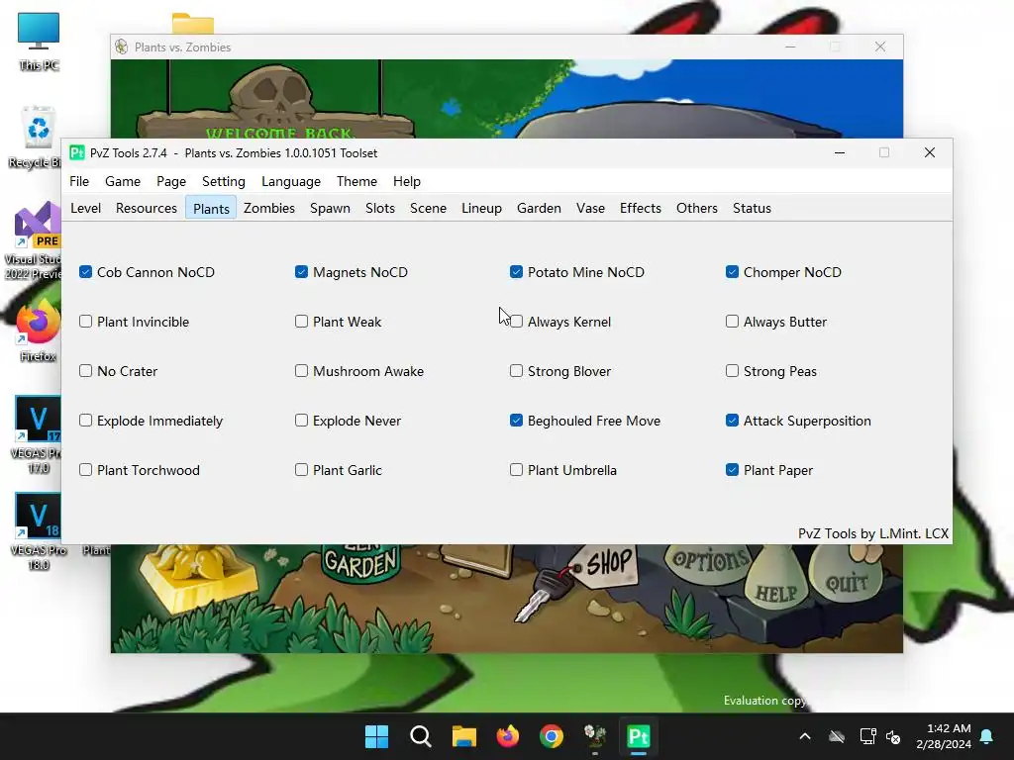The width and height of the screenshot is (1014, 760).
Task: Open VEGAS Pro 17.0 desktop shortcut
Action: coord(38,434)
